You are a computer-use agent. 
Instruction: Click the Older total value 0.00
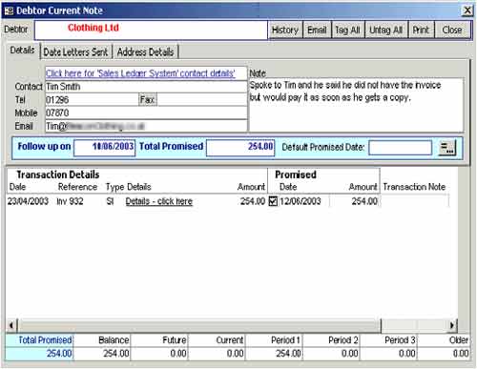(x=461, y=354)
